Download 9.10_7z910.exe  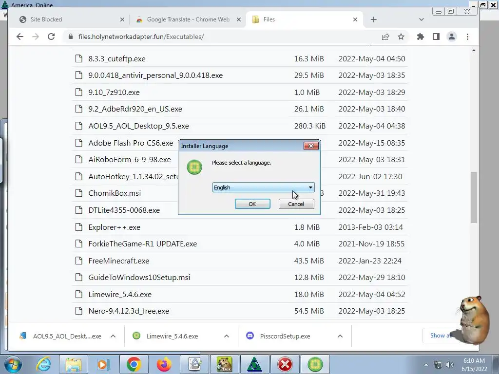(114, 92)
